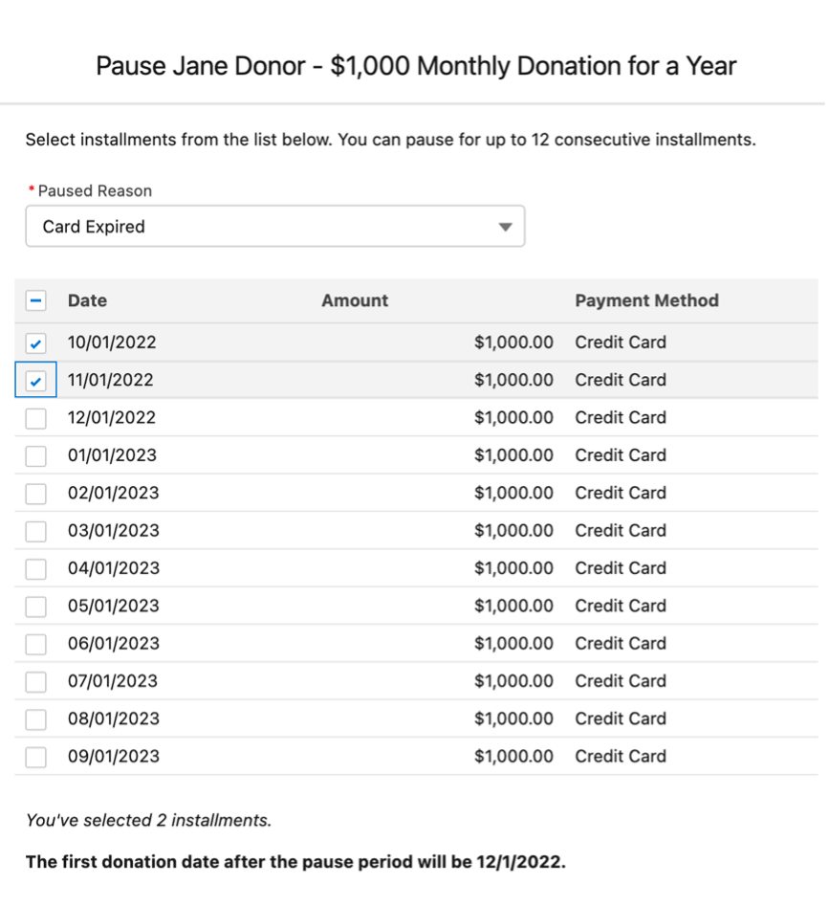The height and width of the screenshot is (906, 829).
Task: Click Credit Card in the 09/01/2023 row
Action: click(x=621, y=757)
